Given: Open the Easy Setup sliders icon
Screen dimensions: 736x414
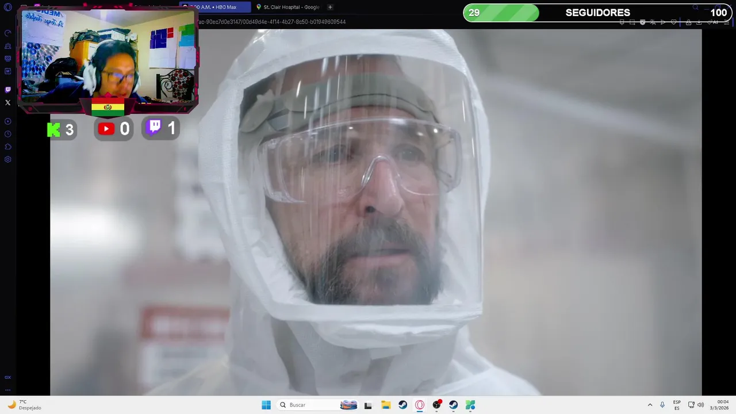Looking at the screenshot, I should (726, 22).
